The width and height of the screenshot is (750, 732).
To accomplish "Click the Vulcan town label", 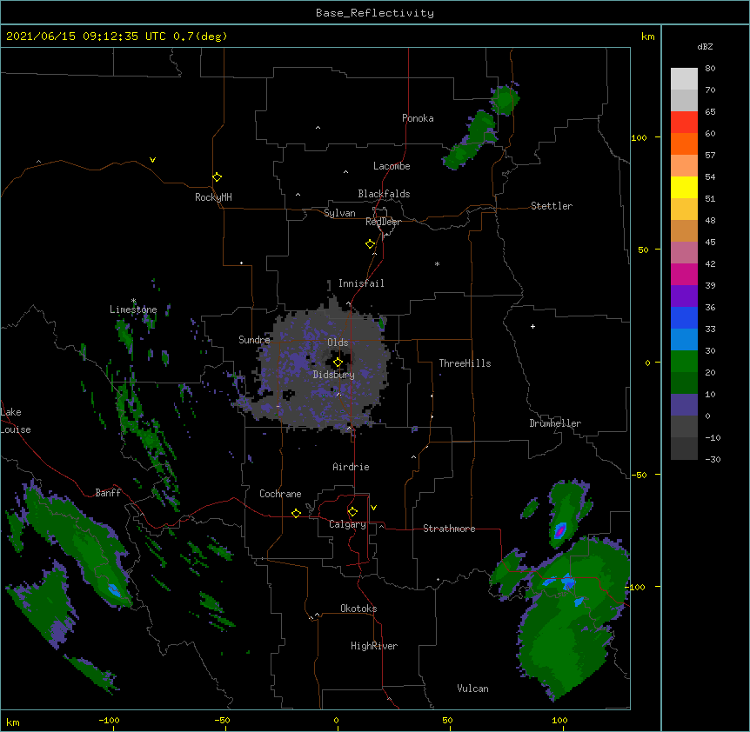I will [x=472, y=689].
